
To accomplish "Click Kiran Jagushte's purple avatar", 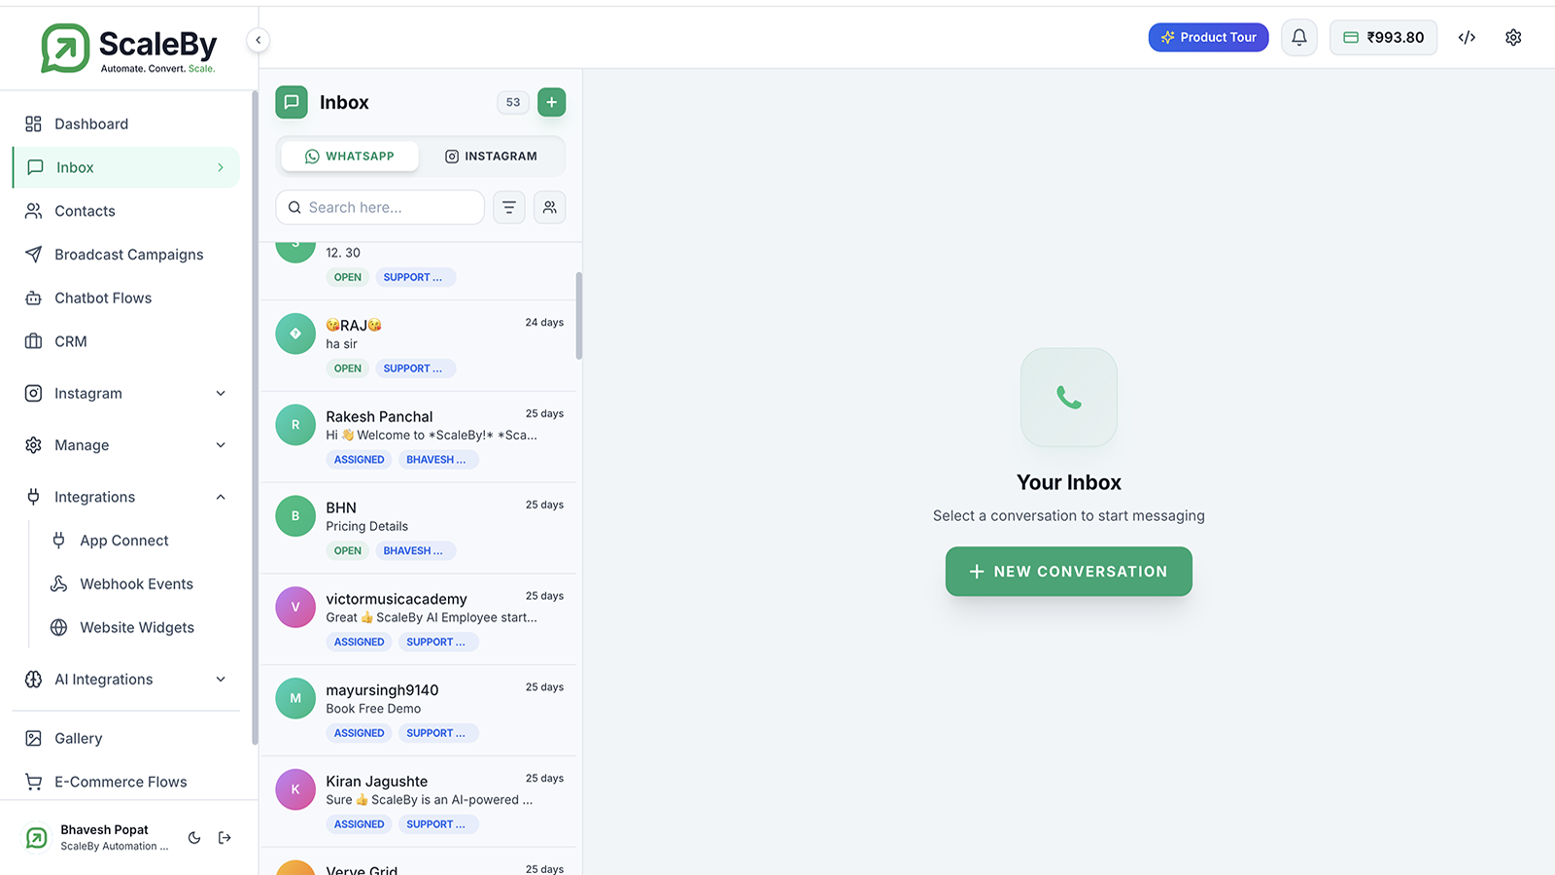I will pyautogui.click(x=295, y=789).
